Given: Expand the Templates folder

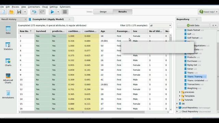Looking at the screenshot, I should [x=180, y=96].
